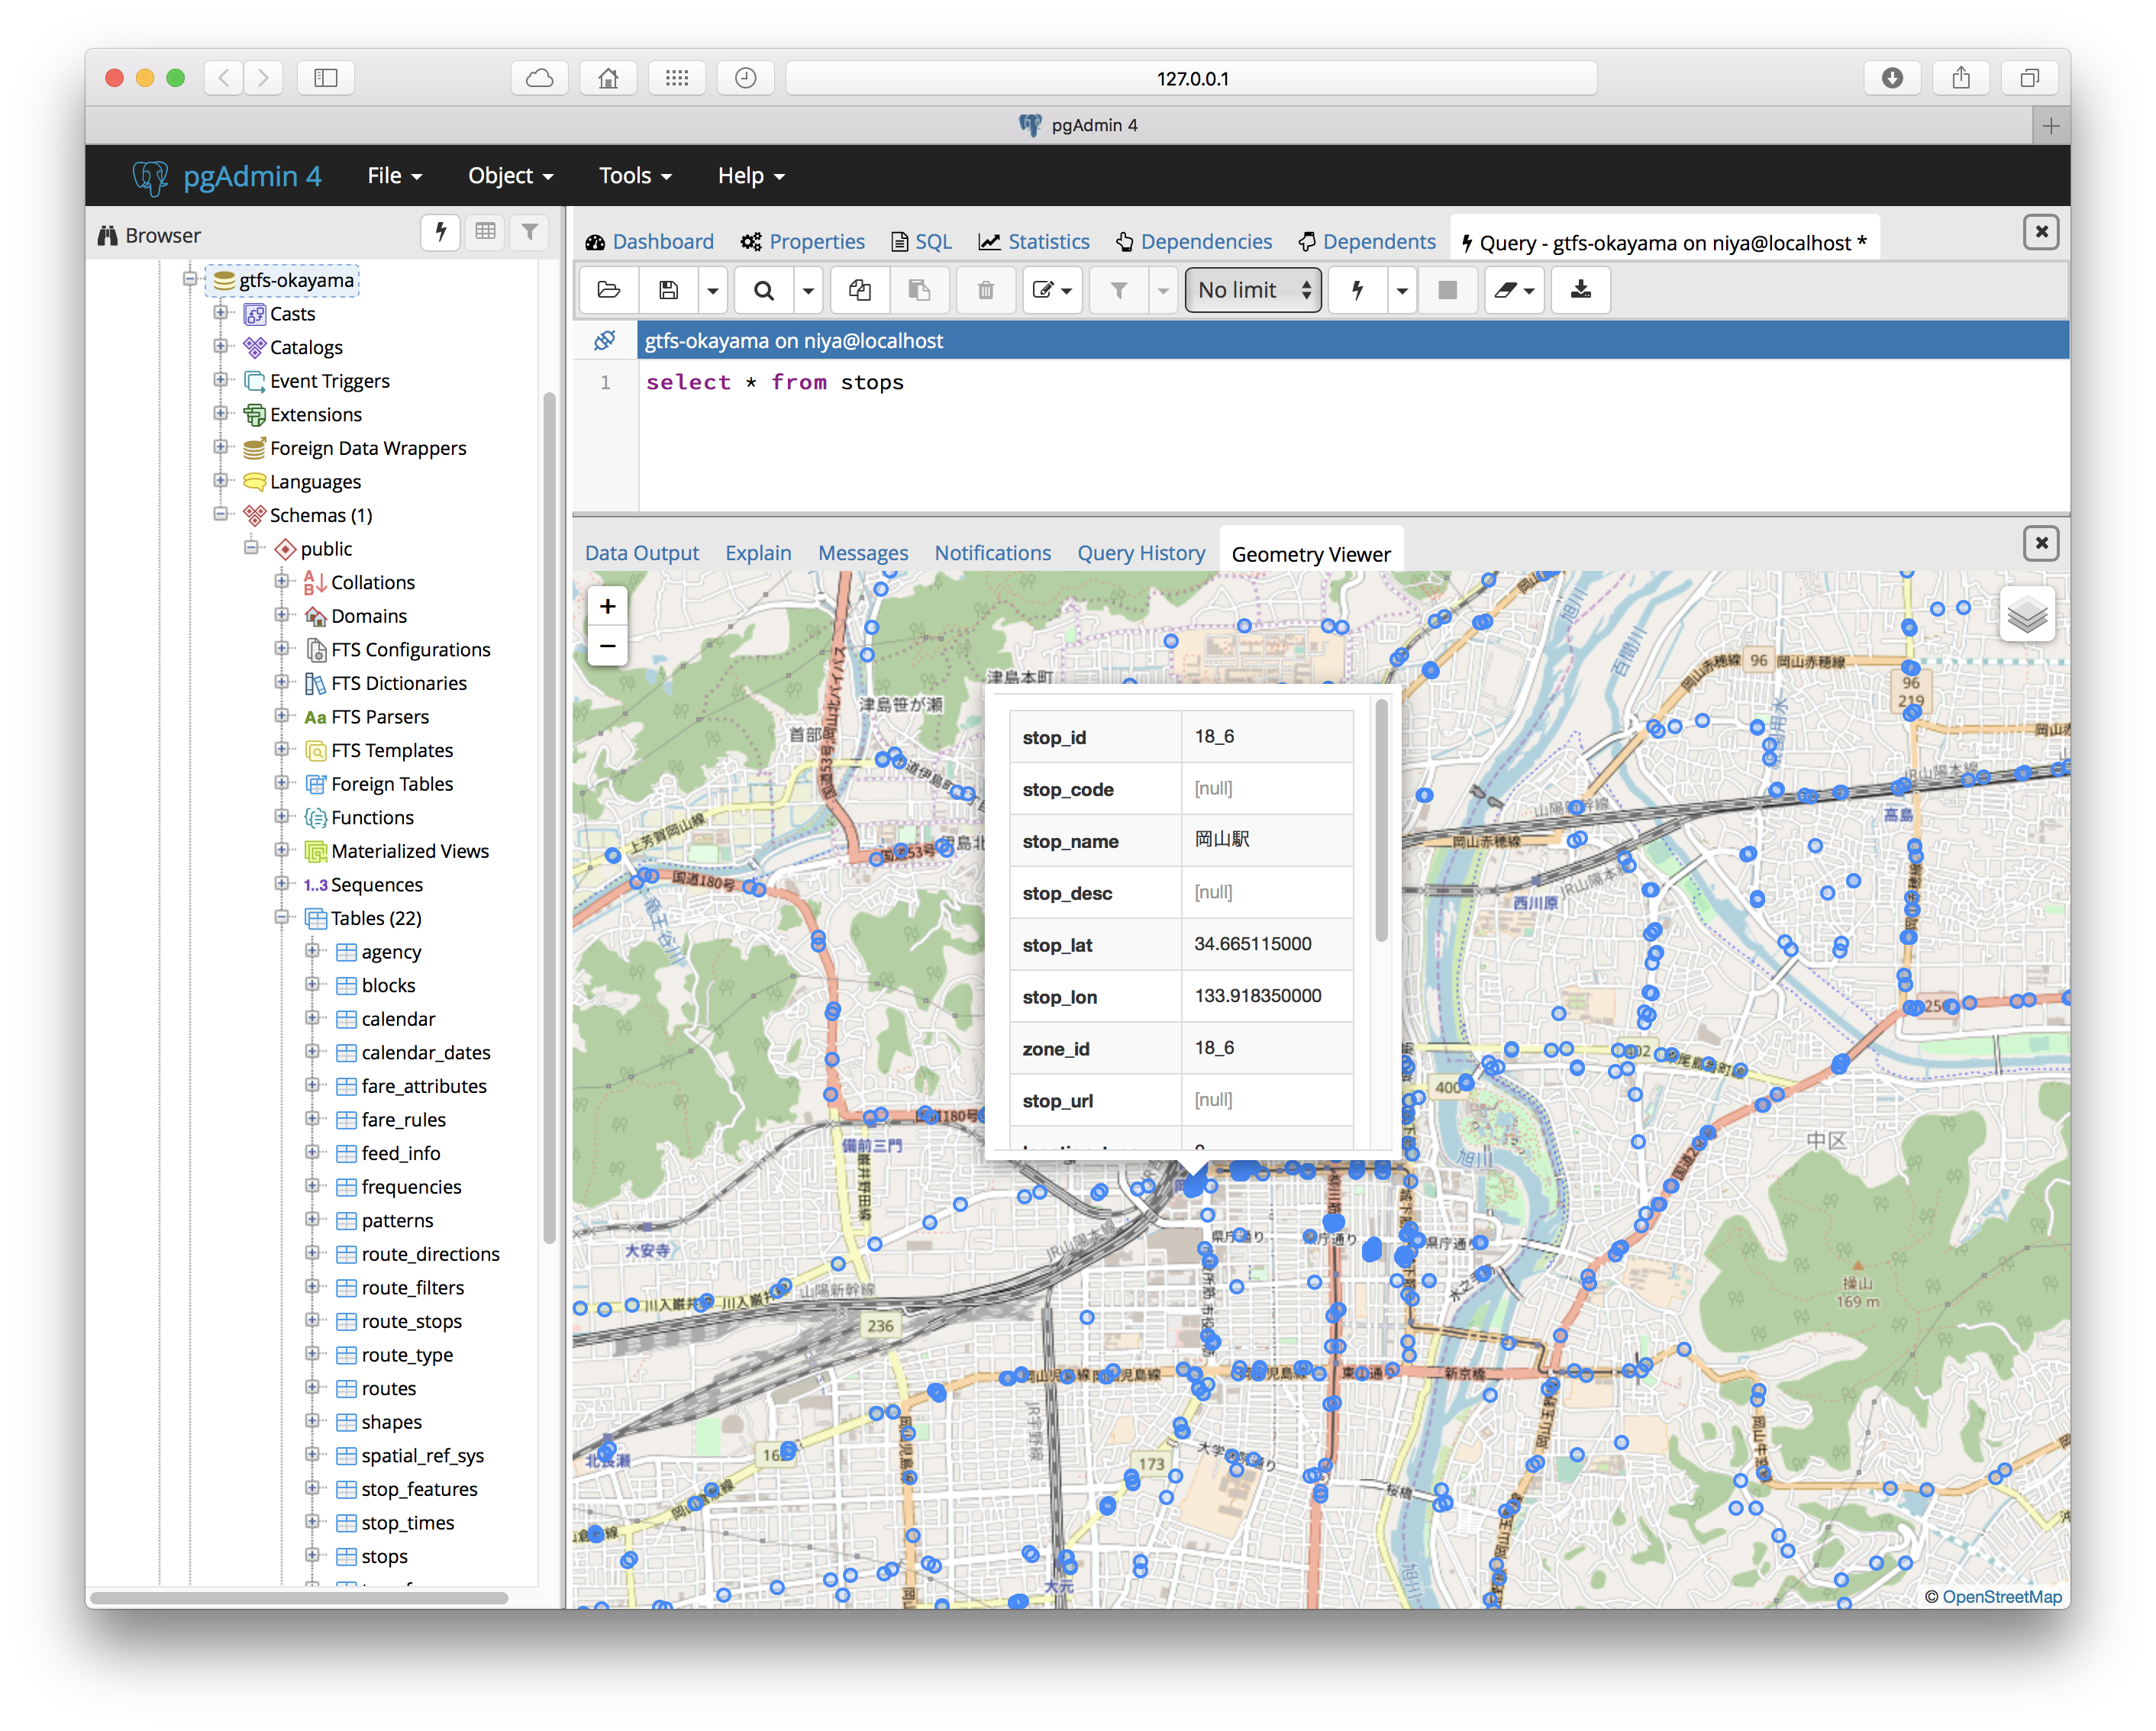Collapse the Tables (22) tree node
Viewport: 2156px width, 1731px height.
point(282,917)
